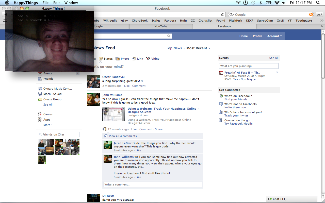Click the Top News link

[x=174, y=48]
